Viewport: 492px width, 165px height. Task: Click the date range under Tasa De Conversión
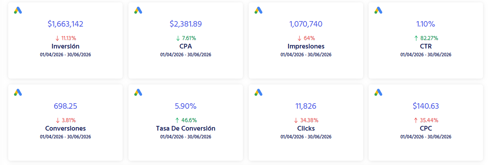pos(186,137)
